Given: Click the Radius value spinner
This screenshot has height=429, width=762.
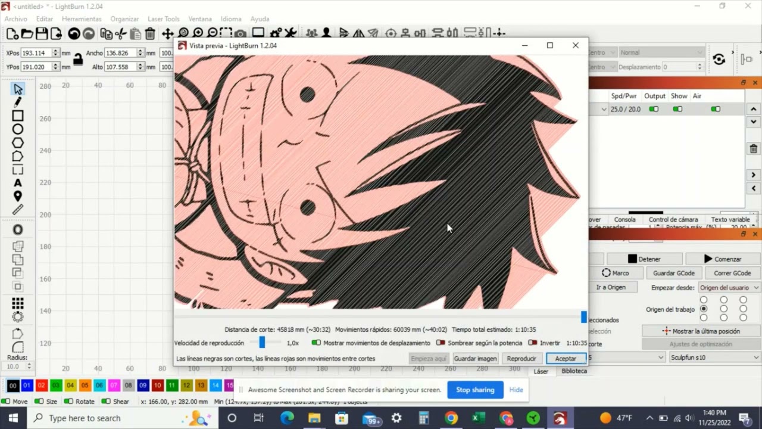Looking at the screenshot, I should (29, 366).
